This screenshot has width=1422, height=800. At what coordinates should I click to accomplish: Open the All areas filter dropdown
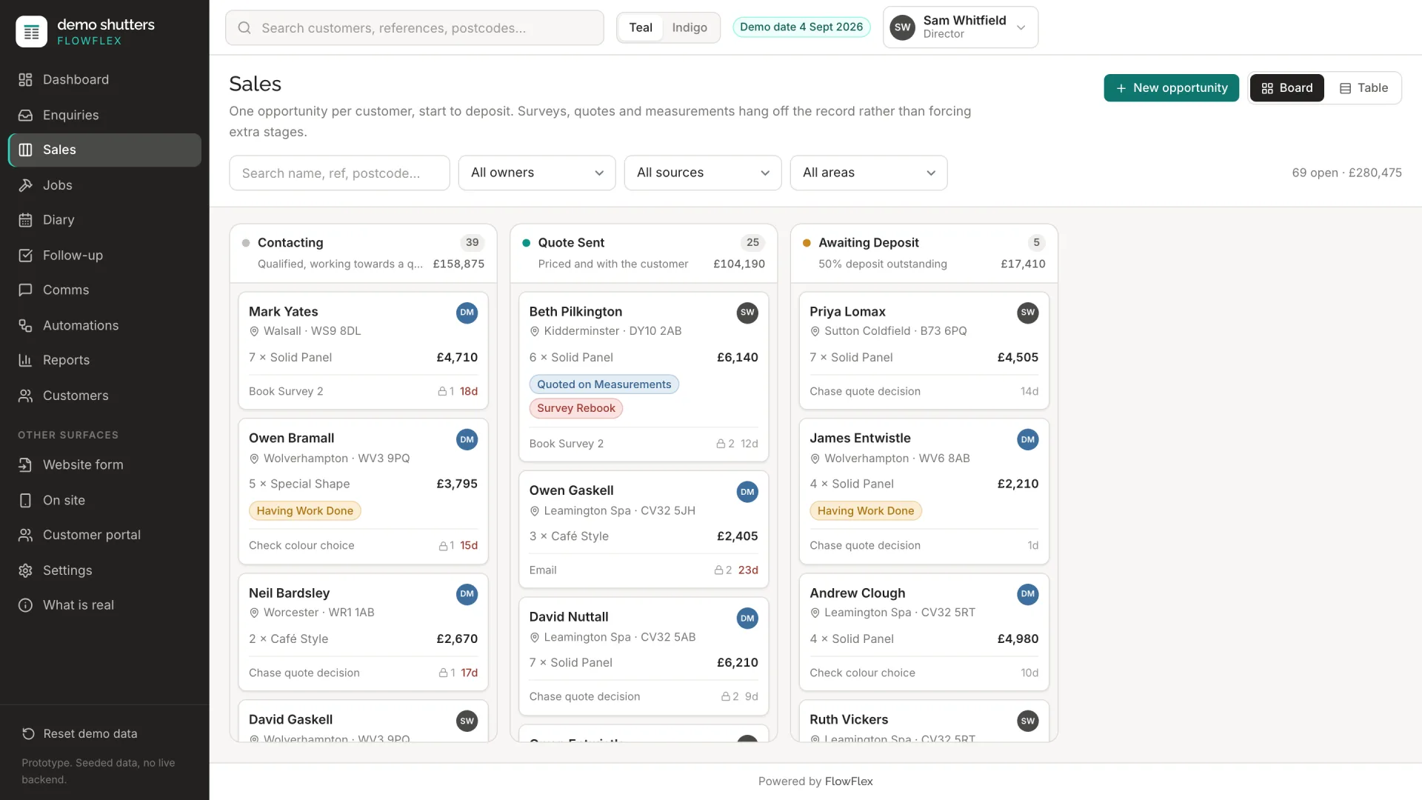[x=869, y=173]
